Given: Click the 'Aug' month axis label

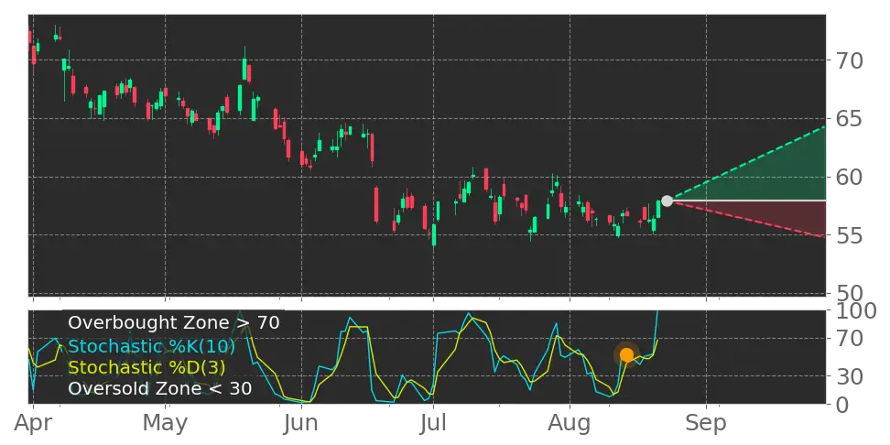Looking at the screenshot, I should click(570, 423).
